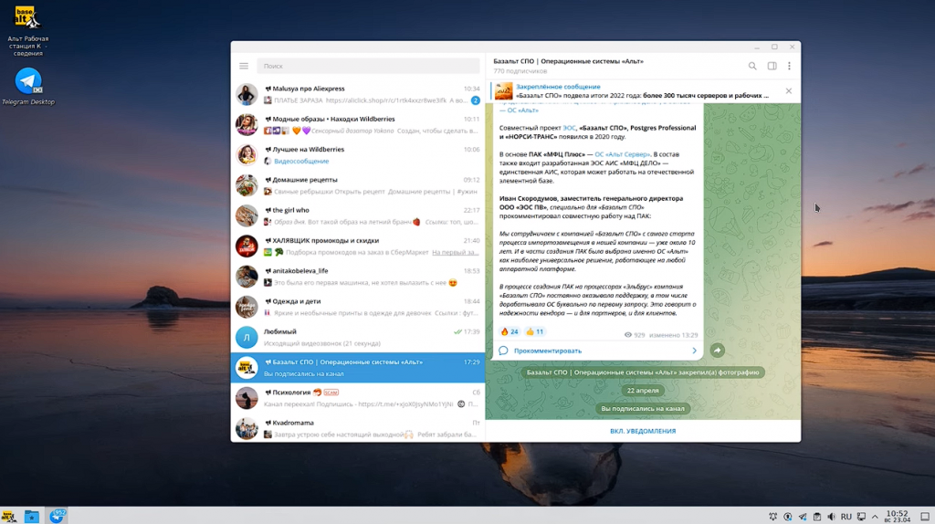The height and width of the screenshot is (524, 935).
Task: Toggle the thumbs-up reaction with 11
Action: click(535, 331)
